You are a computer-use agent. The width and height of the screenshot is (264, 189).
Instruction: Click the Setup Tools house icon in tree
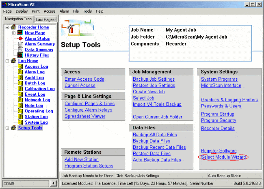[x=13, y=128]
